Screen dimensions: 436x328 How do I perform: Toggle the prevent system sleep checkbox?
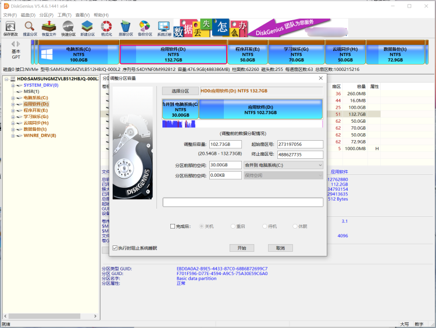pyautogui.click(x=115, y=248)
